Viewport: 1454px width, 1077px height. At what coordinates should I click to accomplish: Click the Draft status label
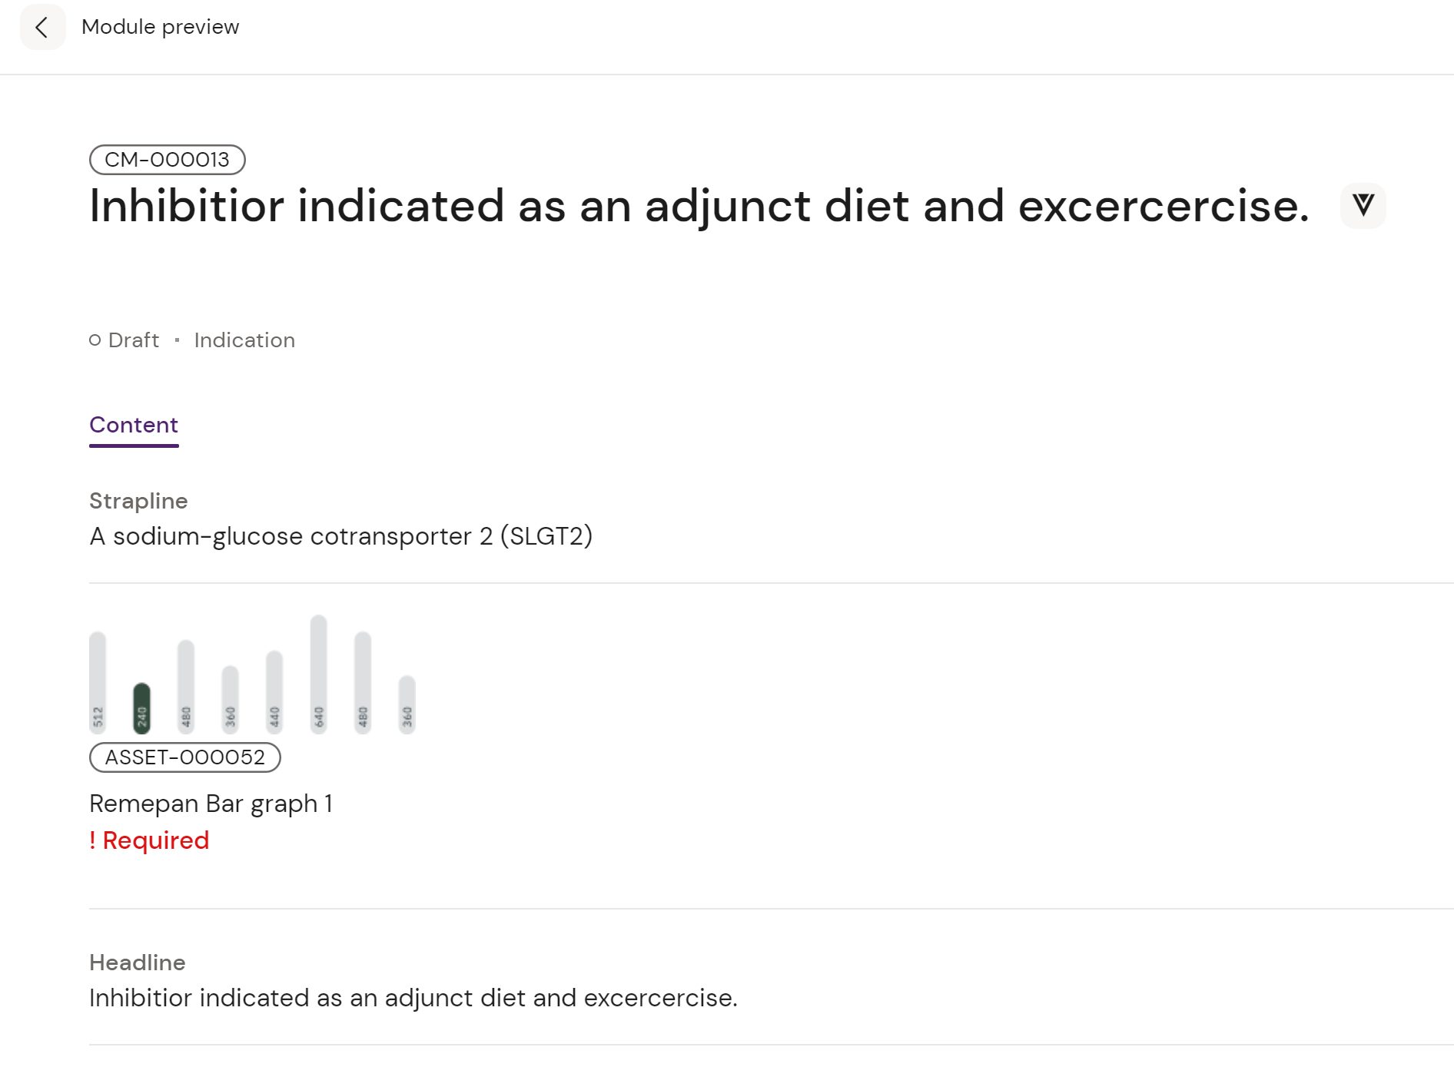click(x=134, y=340)
